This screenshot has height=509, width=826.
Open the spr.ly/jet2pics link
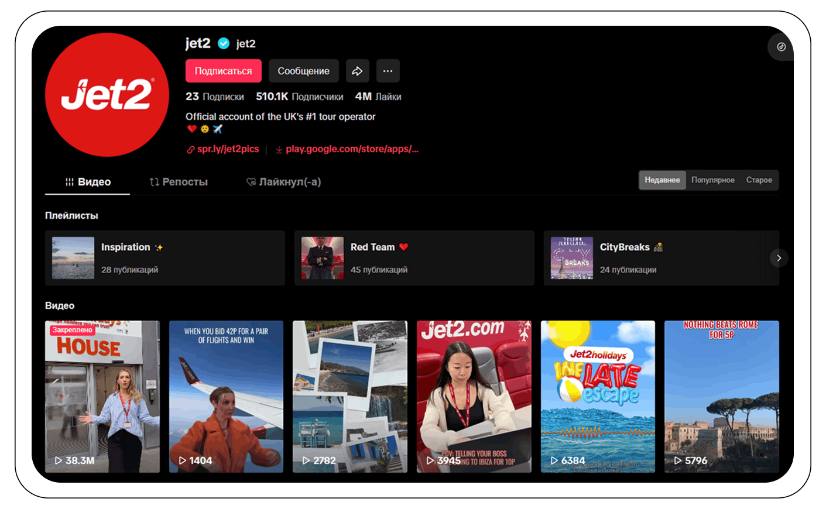[x=228, y=149]
